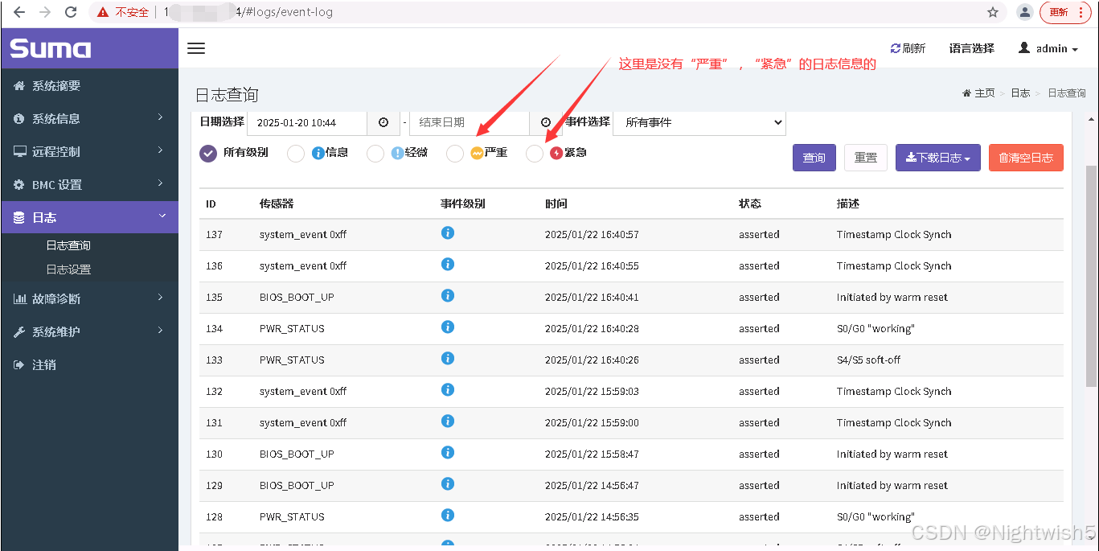Click the 重置 reset button
Image resolution: width=1099 pixels, height=551 pixels.
866,158
